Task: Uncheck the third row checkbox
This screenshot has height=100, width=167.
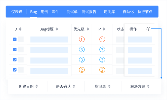Action: point(15,60)
